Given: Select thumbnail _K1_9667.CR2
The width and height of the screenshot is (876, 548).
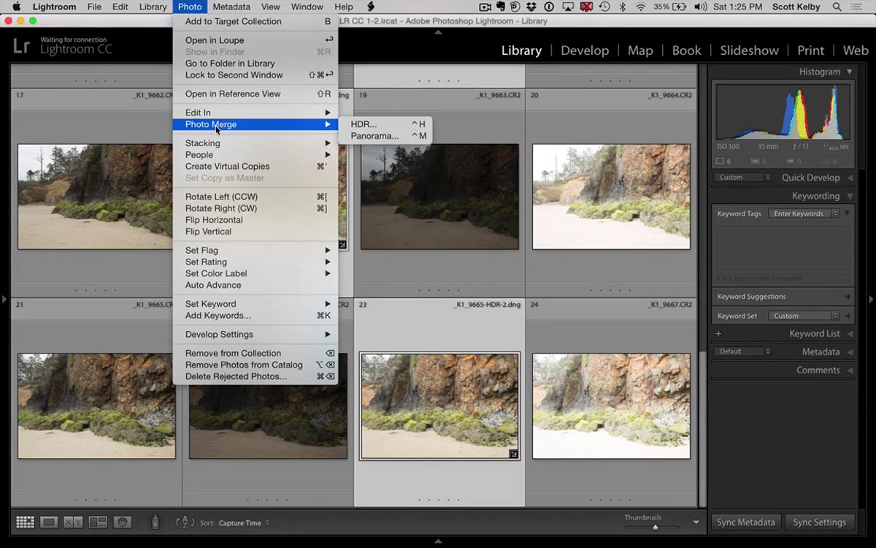Looking at the screenshot, I should 611,406.
